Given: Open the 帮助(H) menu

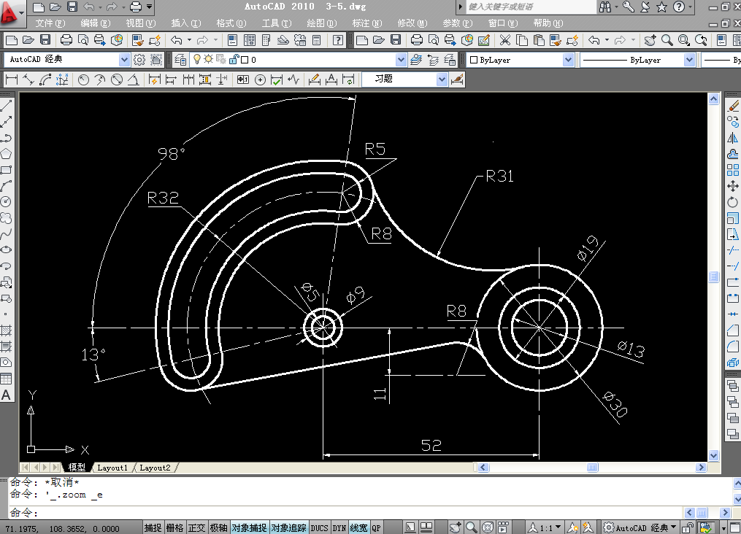Looking at the screenshot, I should [548, 23].
